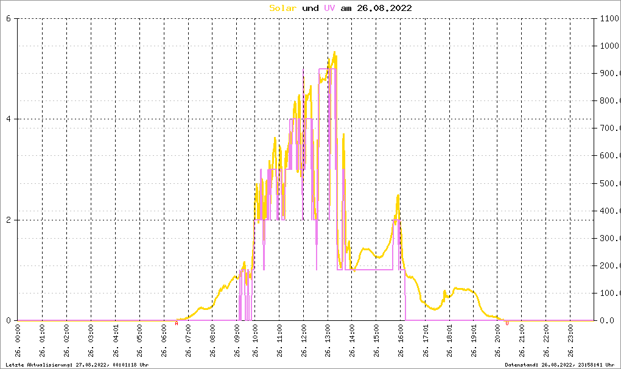Screen dimensions: 621x369
Task: Click the time label "26. 00:00"
Action: [18, 340]
